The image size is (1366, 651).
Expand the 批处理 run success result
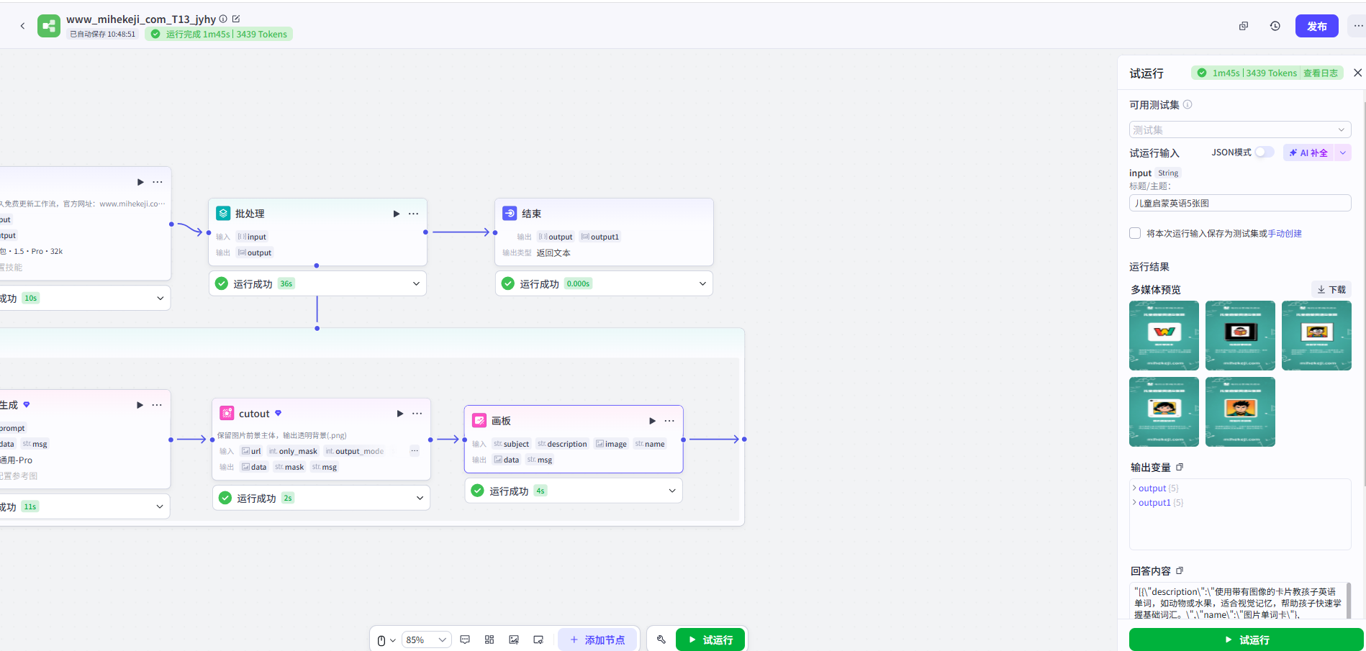tap(416, 283)
